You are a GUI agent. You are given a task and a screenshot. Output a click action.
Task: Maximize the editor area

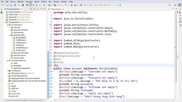point(176,9)
